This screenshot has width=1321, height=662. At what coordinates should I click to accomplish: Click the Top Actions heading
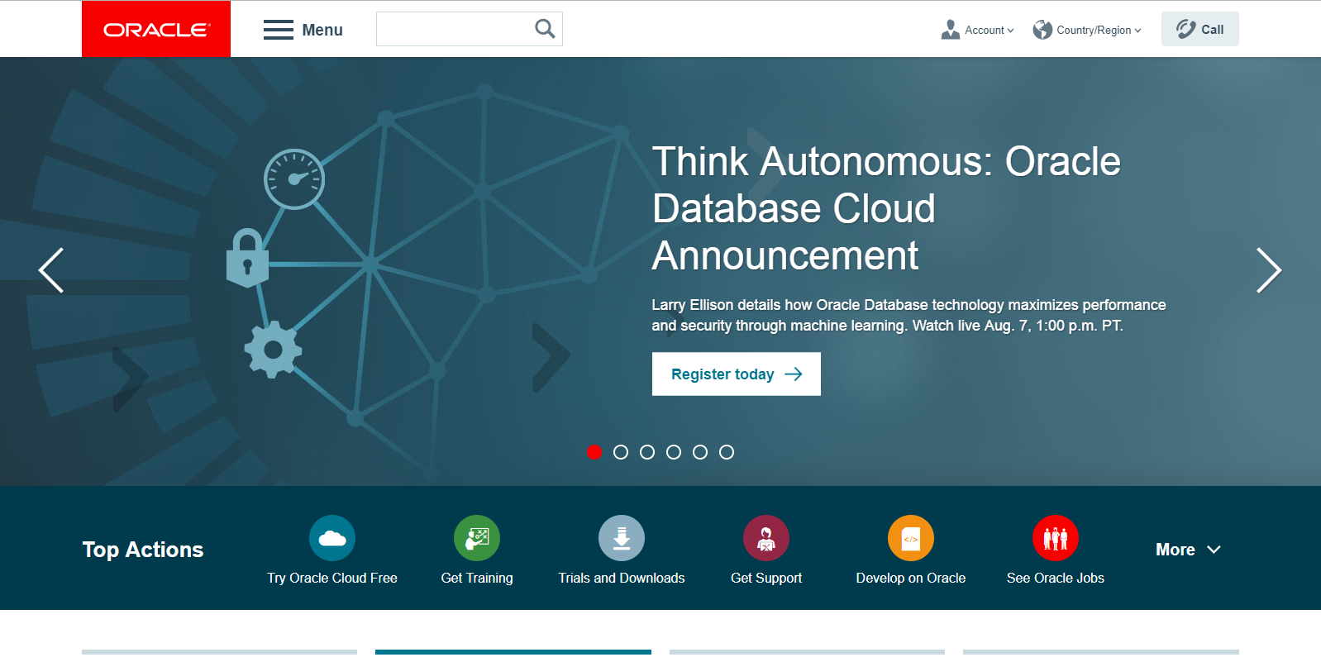[x=143, y=550]
